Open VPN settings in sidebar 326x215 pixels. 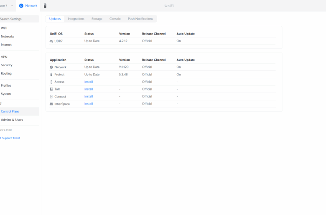click(x=4, y=57)
